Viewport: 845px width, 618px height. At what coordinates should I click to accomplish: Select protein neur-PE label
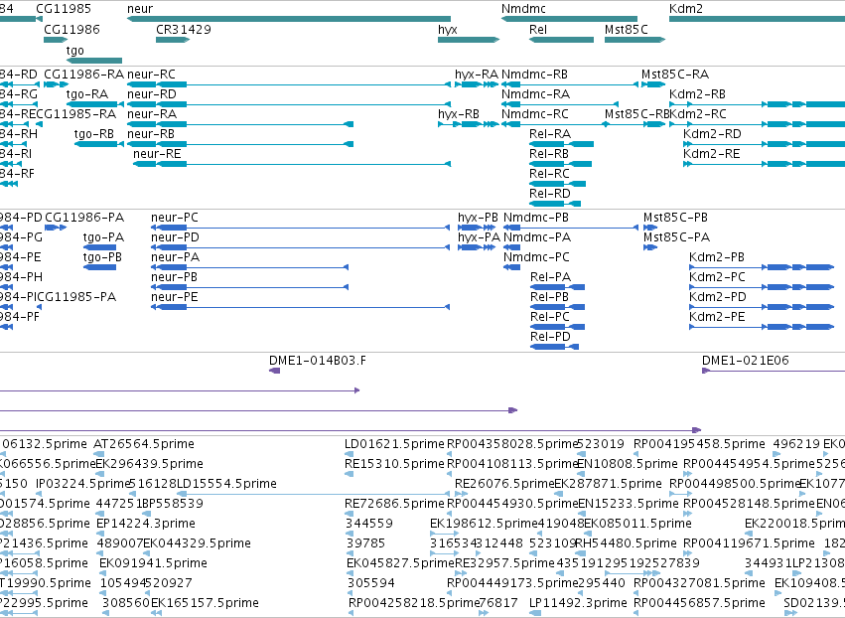click(x=175, y=297)
